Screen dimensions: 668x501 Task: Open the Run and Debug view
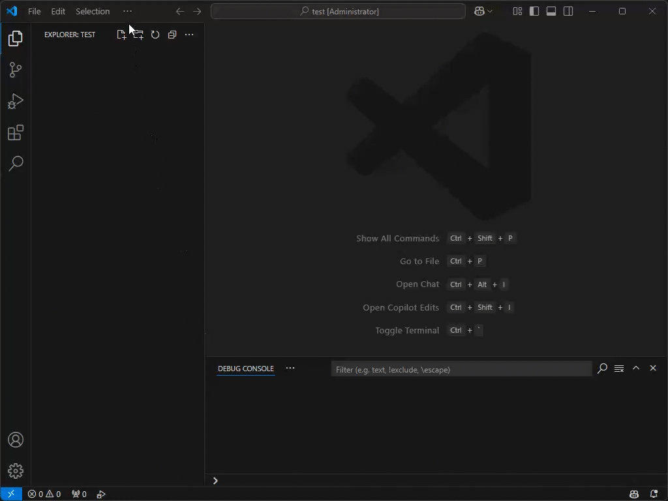[15, 101]
